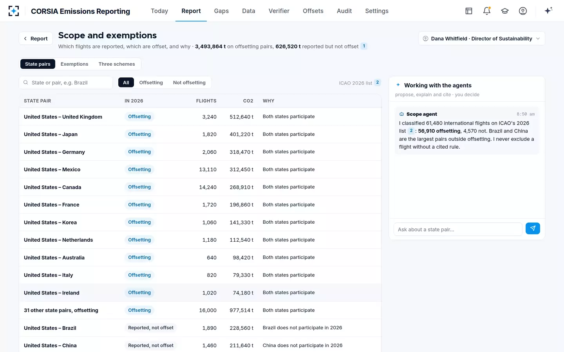Select the United States – Japan row
This screenshot has width=564, height=352.
[x=200, y=134]
